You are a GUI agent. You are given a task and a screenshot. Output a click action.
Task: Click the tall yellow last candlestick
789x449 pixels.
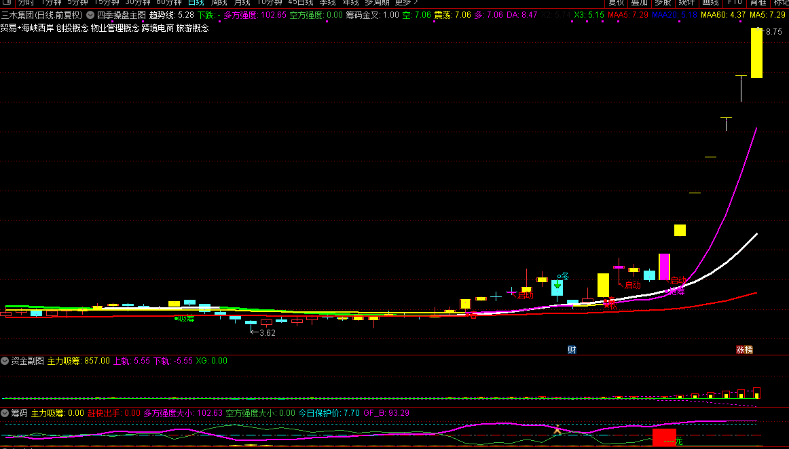[x=756, y=53]
